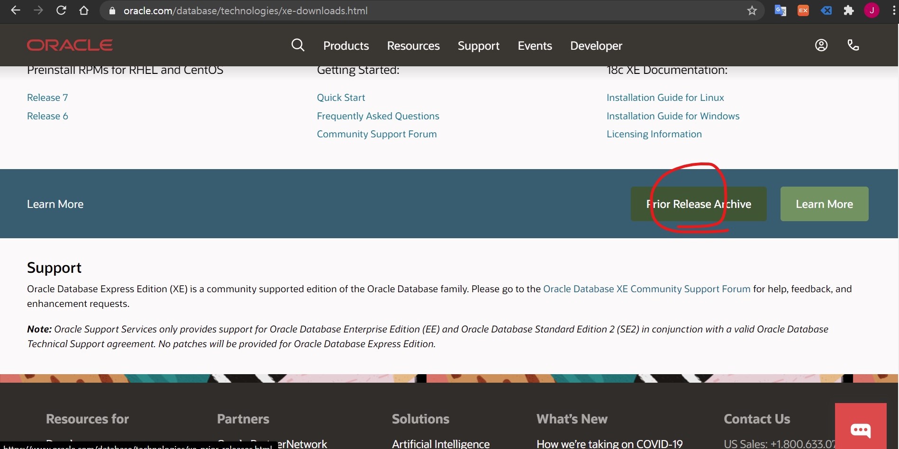
Task: Go back with the browser back arrow
Action: click(15, 10)
